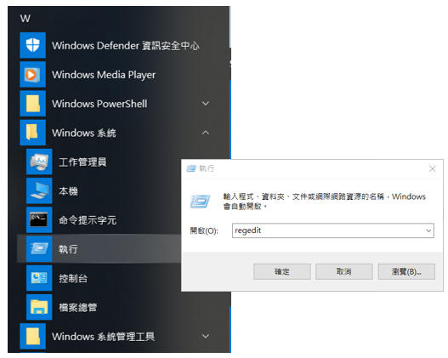448x358 pixels.
Task: Open 檔案總管 File Explorer icon
Action: tap(39, 307)
